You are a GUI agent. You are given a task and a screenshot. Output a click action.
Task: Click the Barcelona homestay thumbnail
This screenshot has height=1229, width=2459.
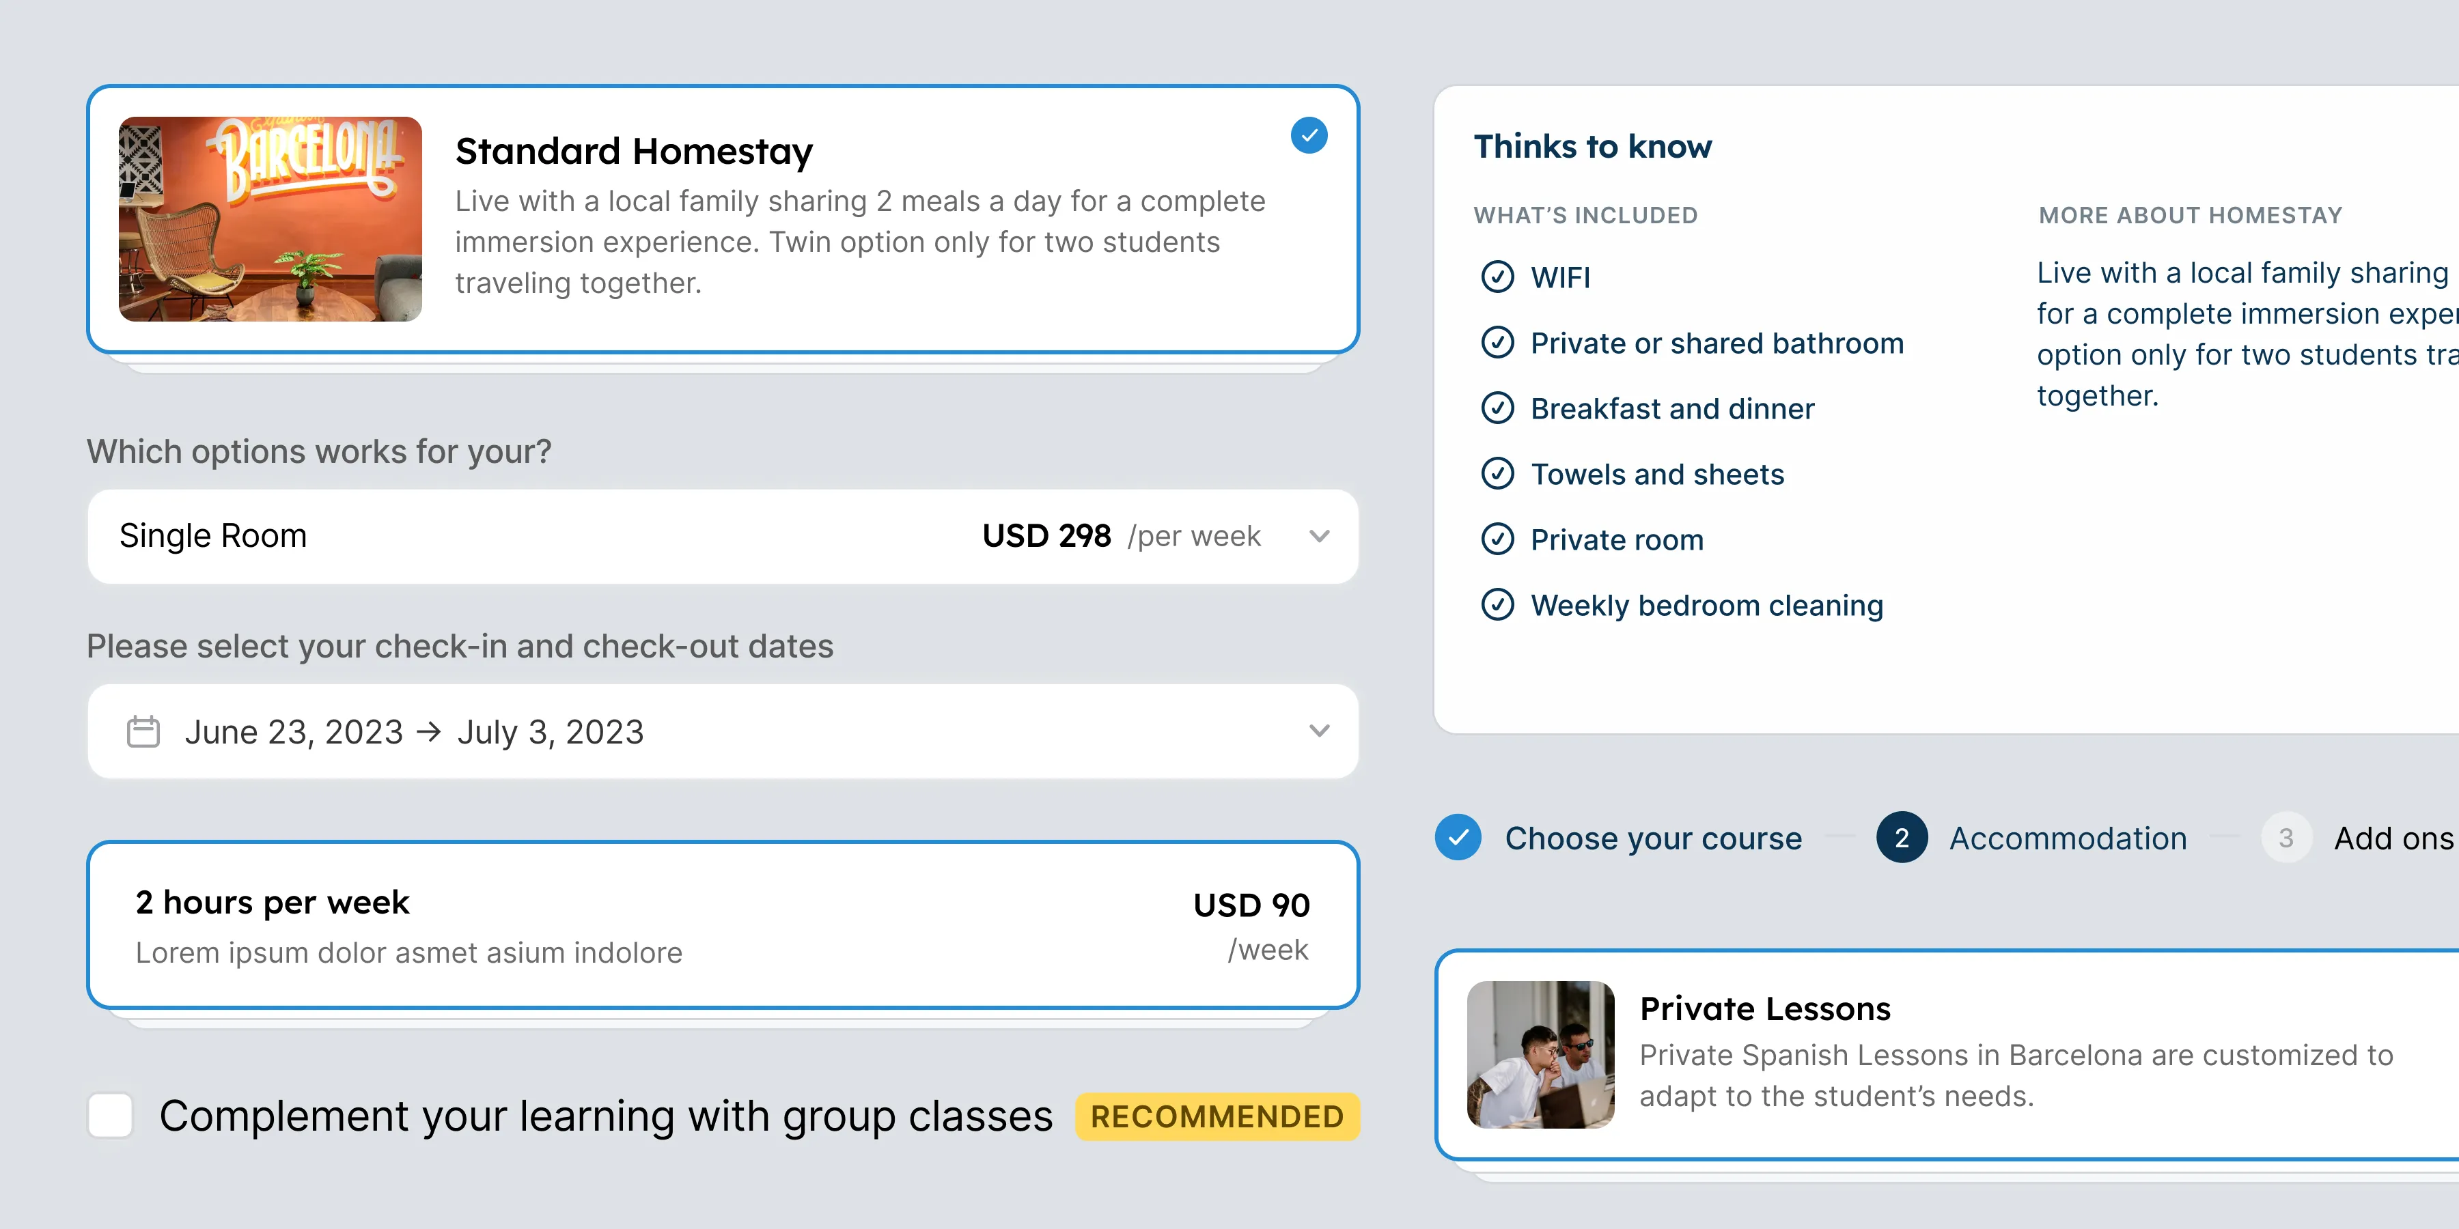click(x=270, y=218)
